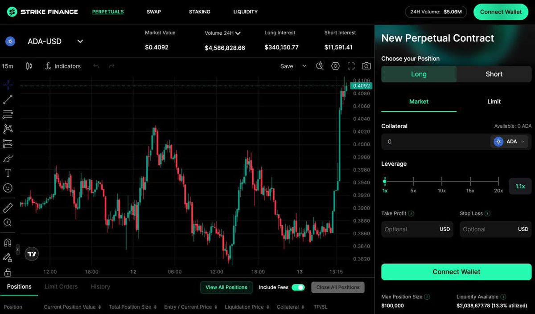Screen dimensions: 535x314
Task: Go to the Staking page
Action: [x=199, y=12]
